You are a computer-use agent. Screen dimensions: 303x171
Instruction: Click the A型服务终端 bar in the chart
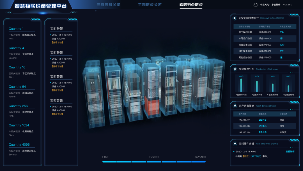click(x=241, y=85)
